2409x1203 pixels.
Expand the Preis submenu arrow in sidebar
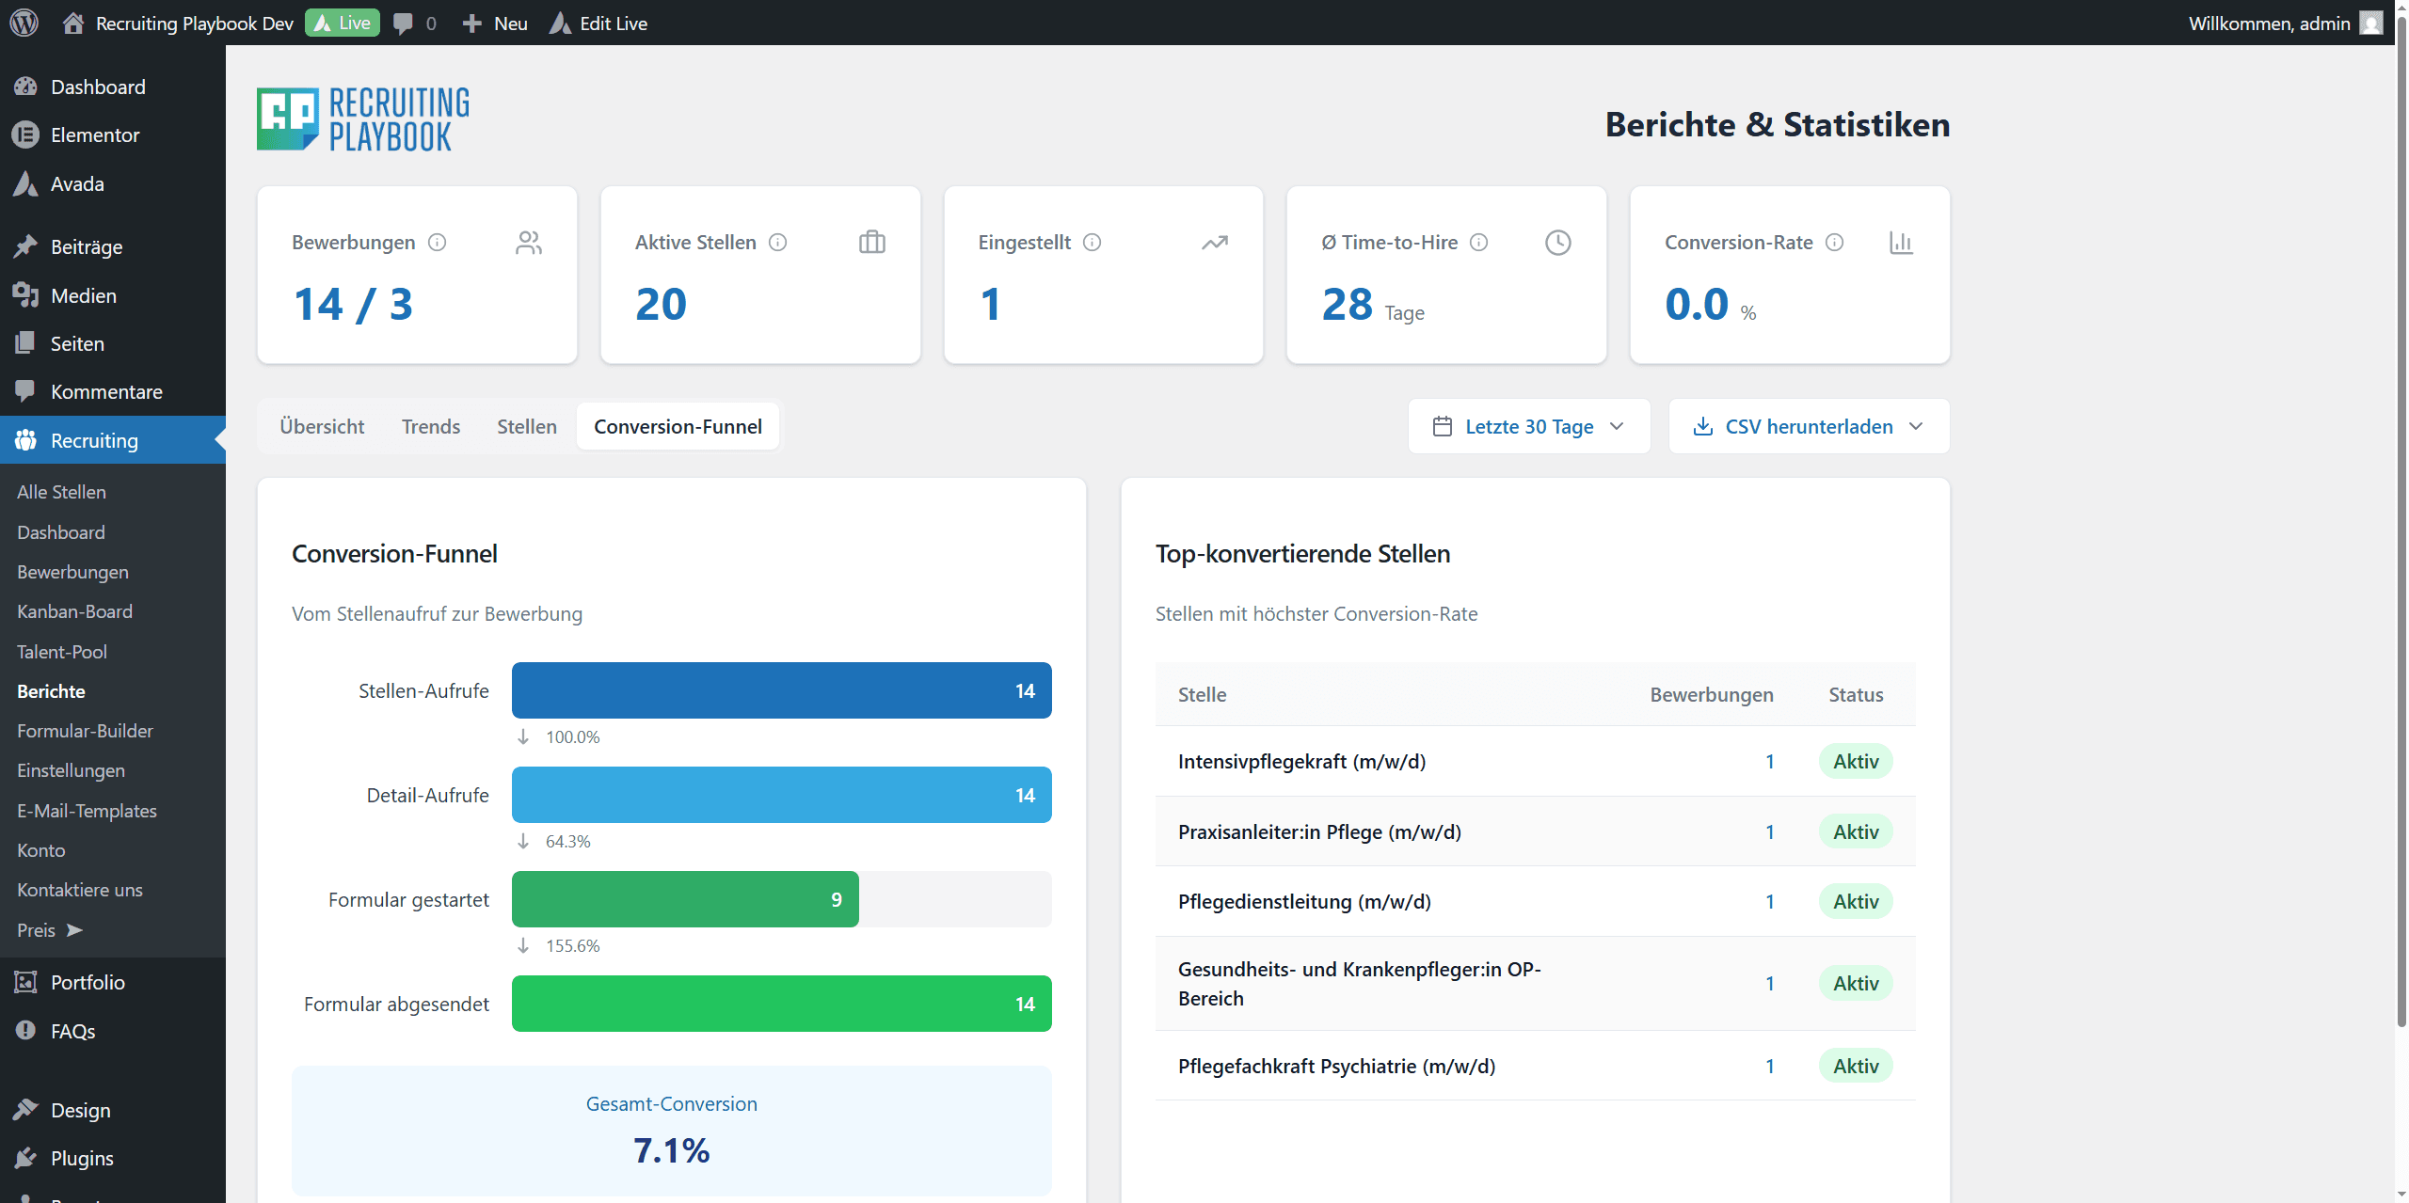point(75,929)
